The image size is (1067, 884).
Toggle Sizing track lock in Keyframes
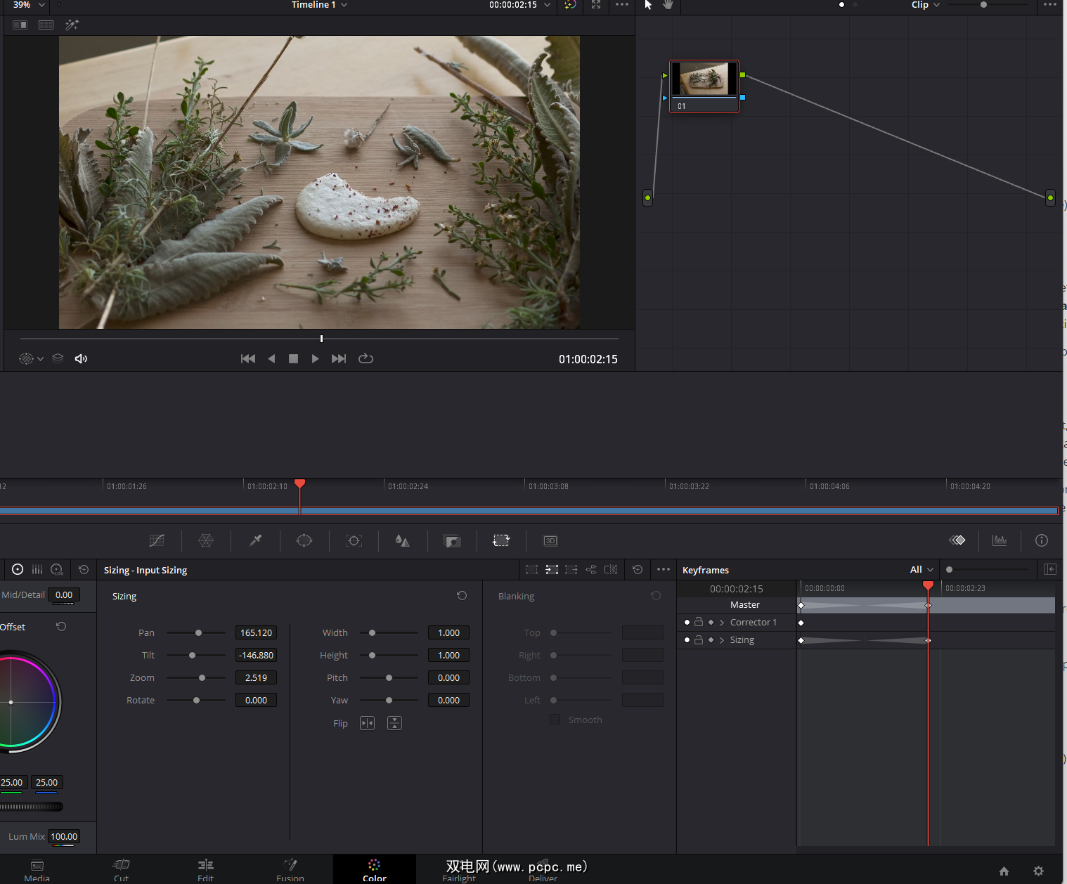pos(699,640)
